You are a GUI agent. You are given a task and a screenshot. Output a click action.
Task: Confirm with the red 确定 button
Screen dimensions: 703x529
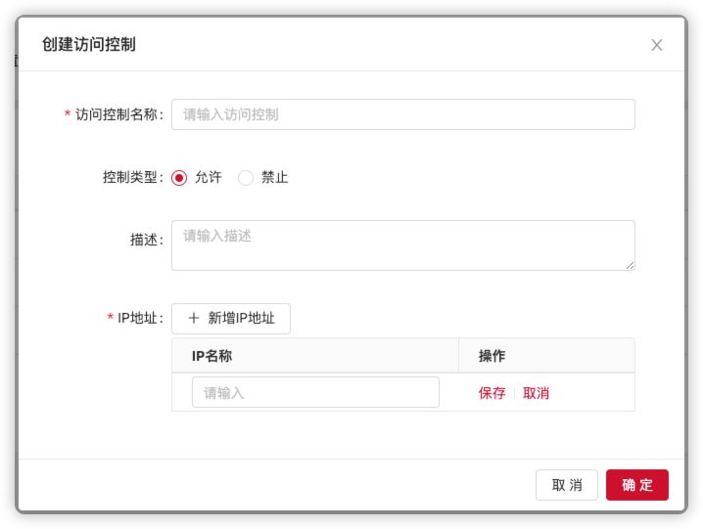click(x=636, y=485)
